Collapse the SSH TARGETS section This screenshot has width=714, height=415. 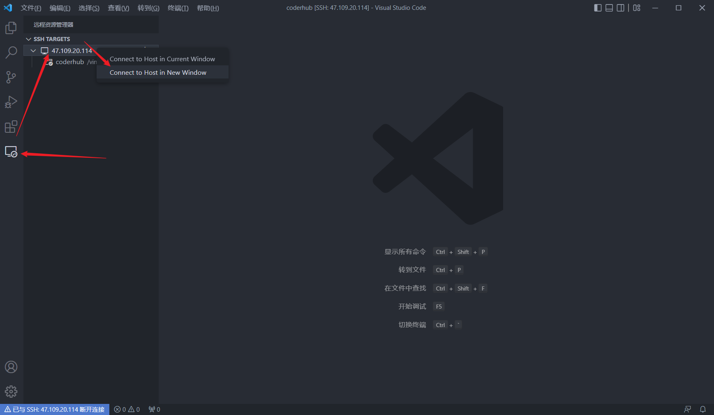click(29, 39)
